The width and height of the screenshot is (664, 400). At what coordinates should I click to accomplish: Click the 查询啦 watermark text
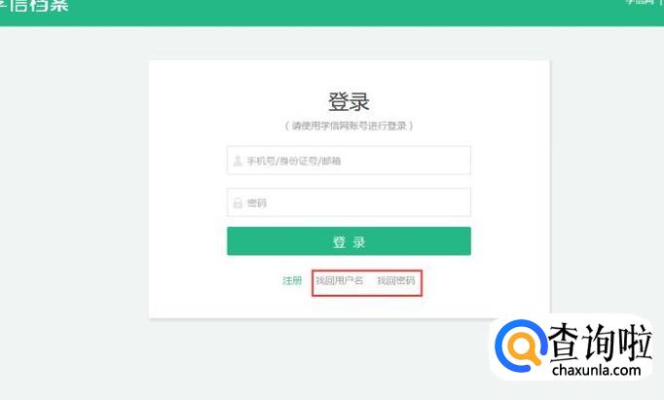coord(600,342)
